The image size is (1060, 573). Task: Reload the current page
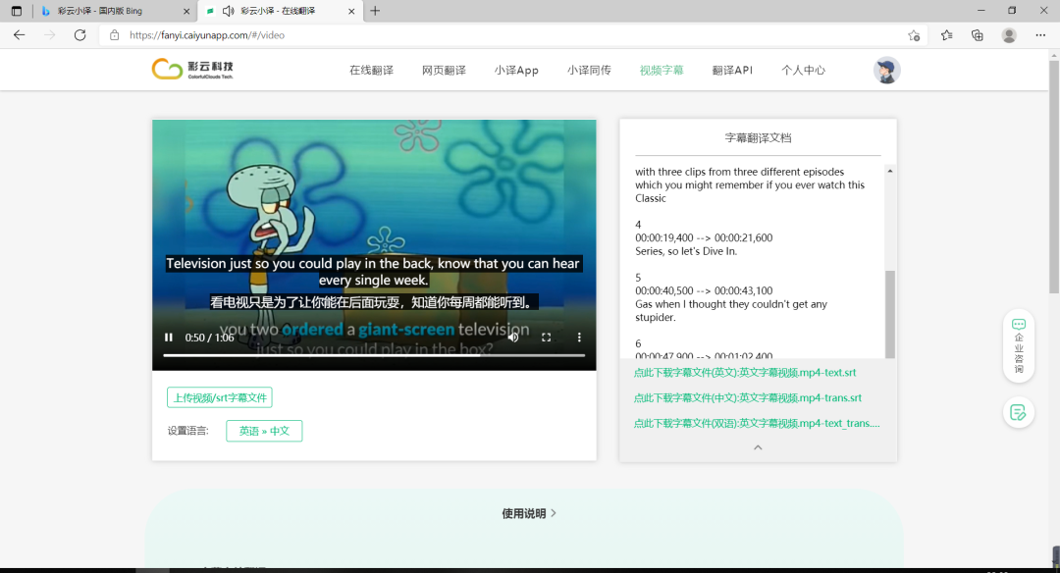pos(79,35)
